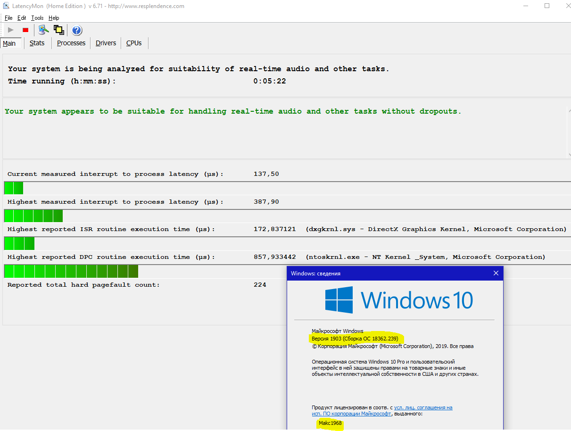571x431 pixels.
Task: Select the hard pagefault count 224
Action: coord(260,285)
